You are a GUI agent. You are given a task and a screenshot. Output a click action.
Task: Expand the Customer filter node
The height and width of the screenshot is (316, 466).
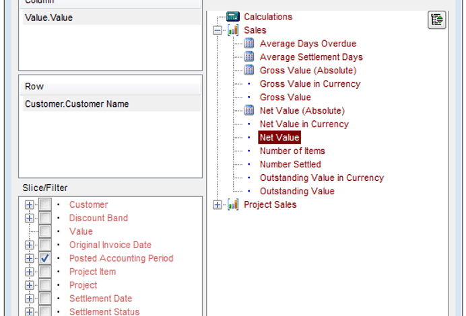tap(29, 205)
